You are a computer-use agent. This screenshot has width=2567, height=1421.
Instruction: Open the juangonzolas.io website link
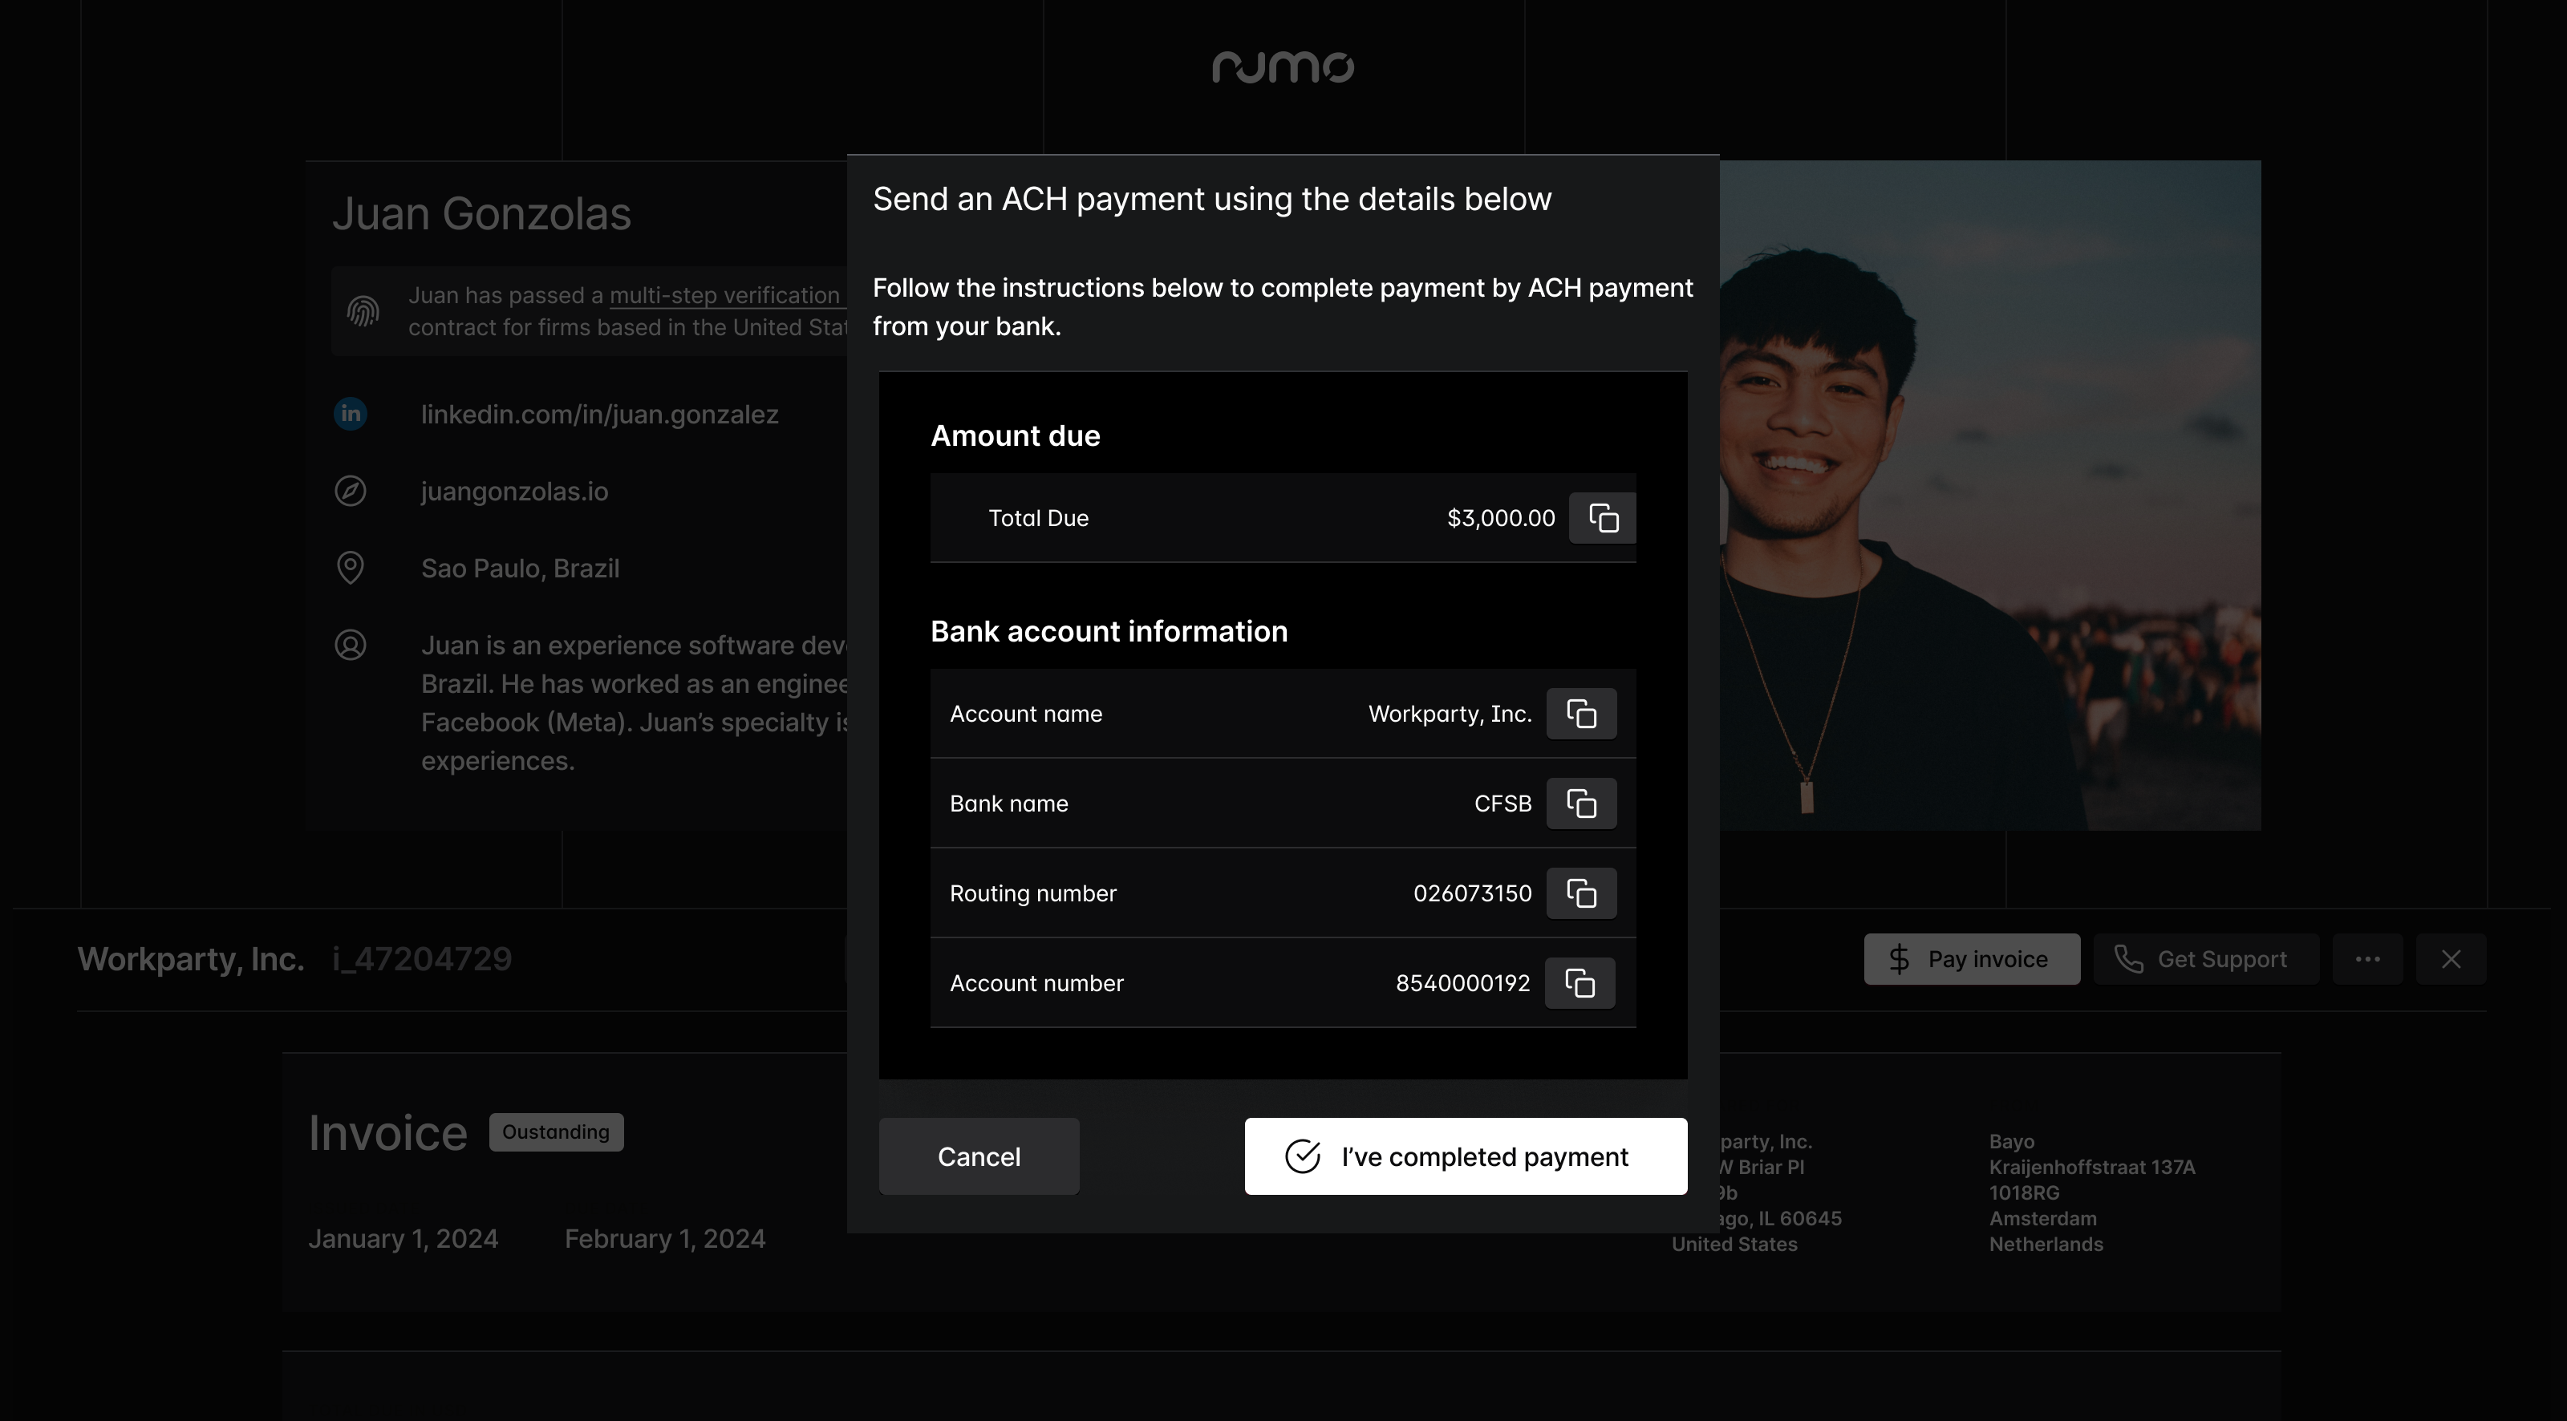point(514,492)
